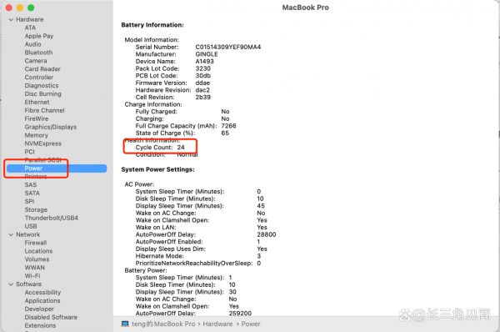Click the laptop icon in path bar
Image resolution: width=500 pixels, height=332 pixels.
125,324
